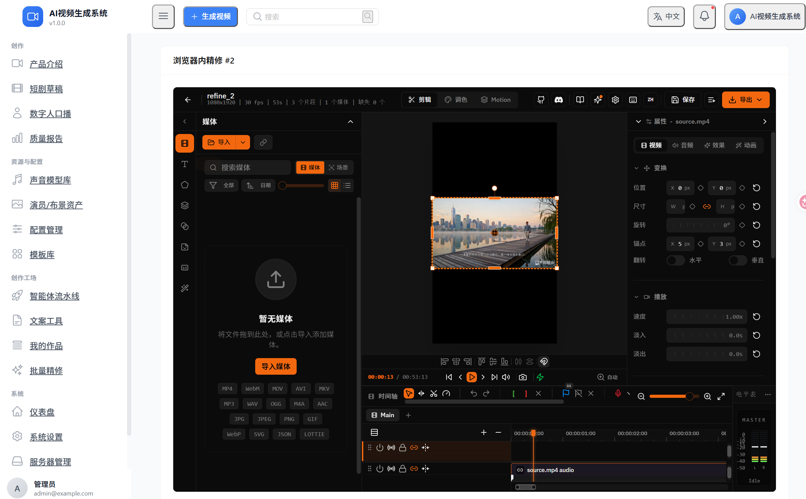Switch to the Motion tab
806x499 pixels.
[496, 100]
